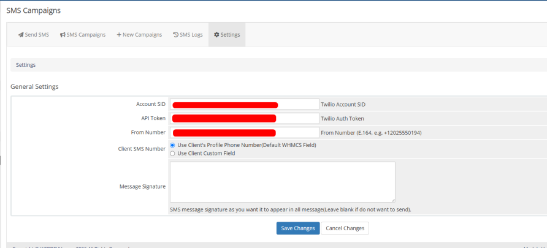Click the Use Client Custom Field label text
The height and width of the screenshot is (248, 547).
tap(206, 153)
